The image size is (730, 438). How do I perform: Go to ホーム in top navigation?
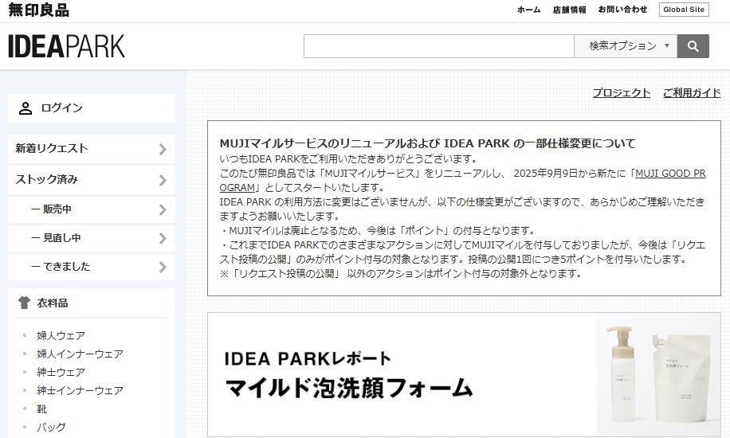(528, 10)
